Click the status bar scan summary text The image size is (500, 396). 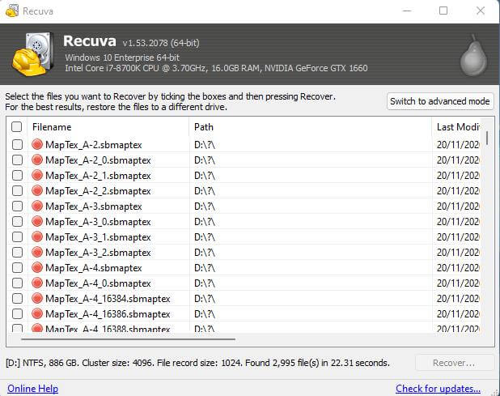pos(197,363)
